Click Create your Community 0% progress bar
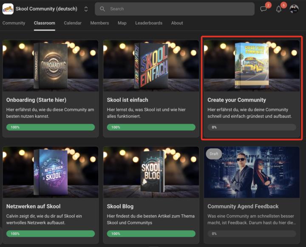 coord(252,127)
